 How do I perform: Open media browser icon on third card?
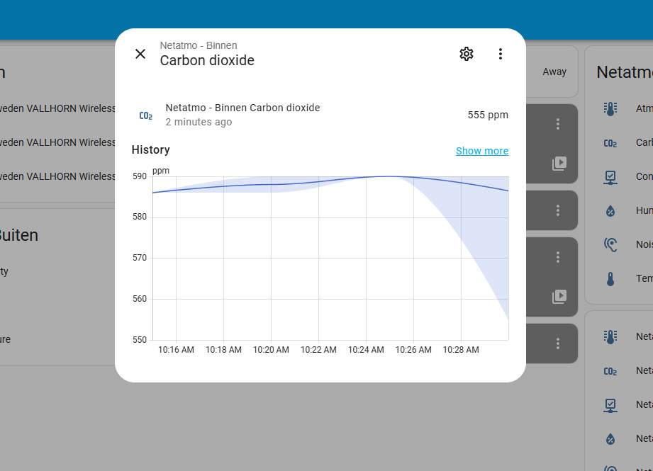point(559,297)
